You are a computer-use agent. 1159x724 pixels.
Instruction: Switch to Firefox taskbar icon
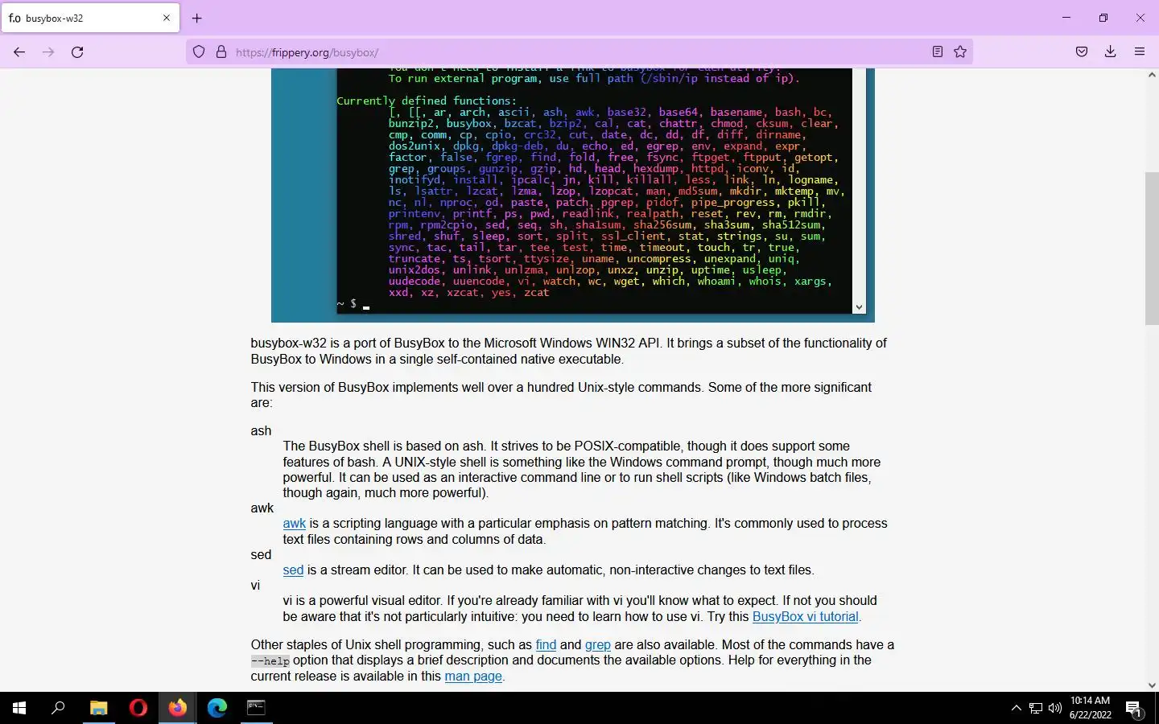coord(178,708)
